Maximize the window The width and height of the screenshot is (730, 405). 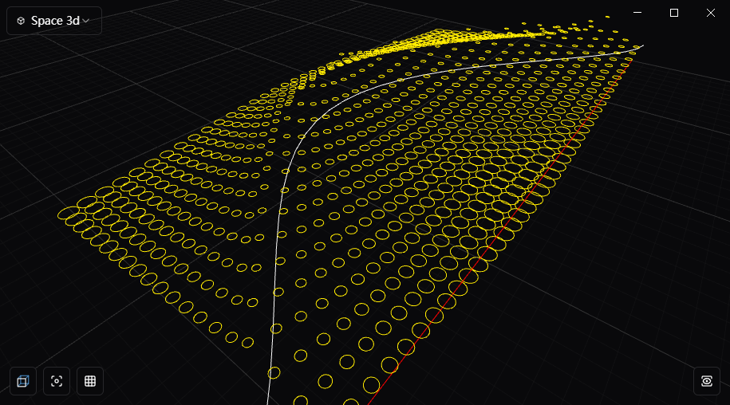(x=674, y=13)
